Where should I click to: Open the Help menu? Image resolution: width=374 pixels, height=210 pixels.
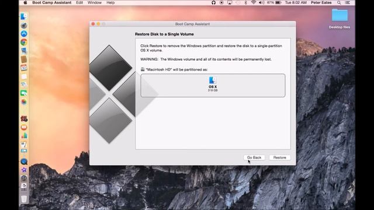pyautogui.click(x=110, y=2)
